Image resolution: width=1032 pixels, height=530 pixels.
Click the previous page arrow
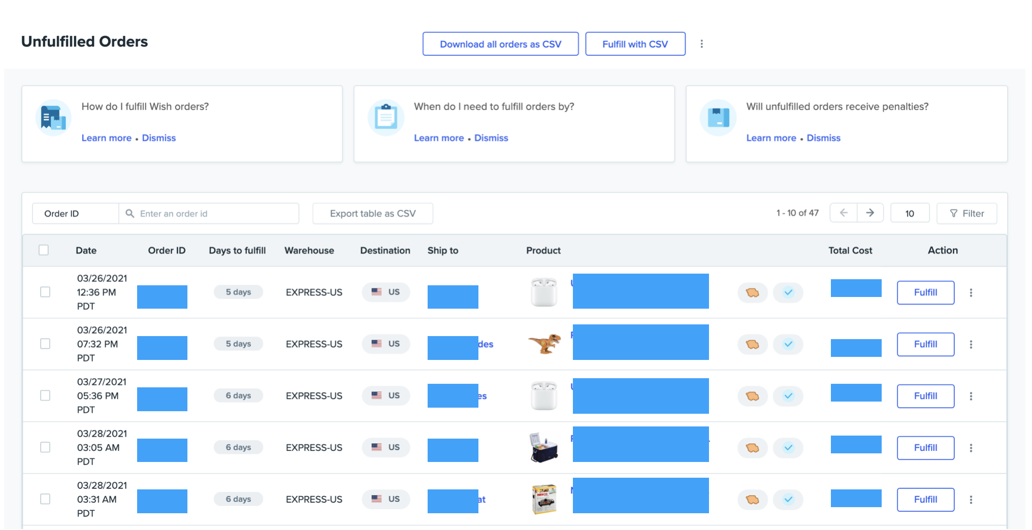(843, 213)
